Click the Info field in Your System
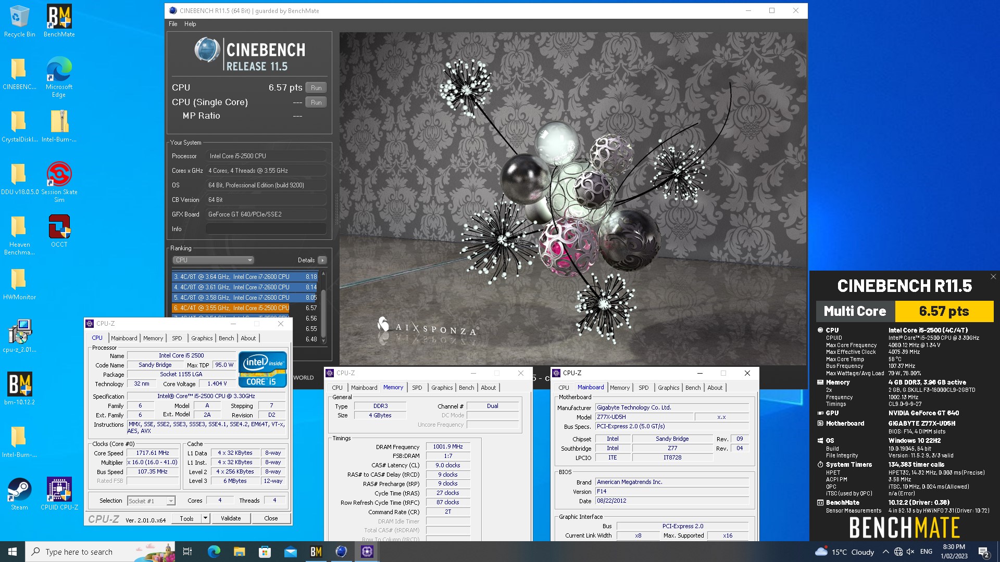This screenshot has width=1000, height=562. pyautogui.click(x=266, y=229)
